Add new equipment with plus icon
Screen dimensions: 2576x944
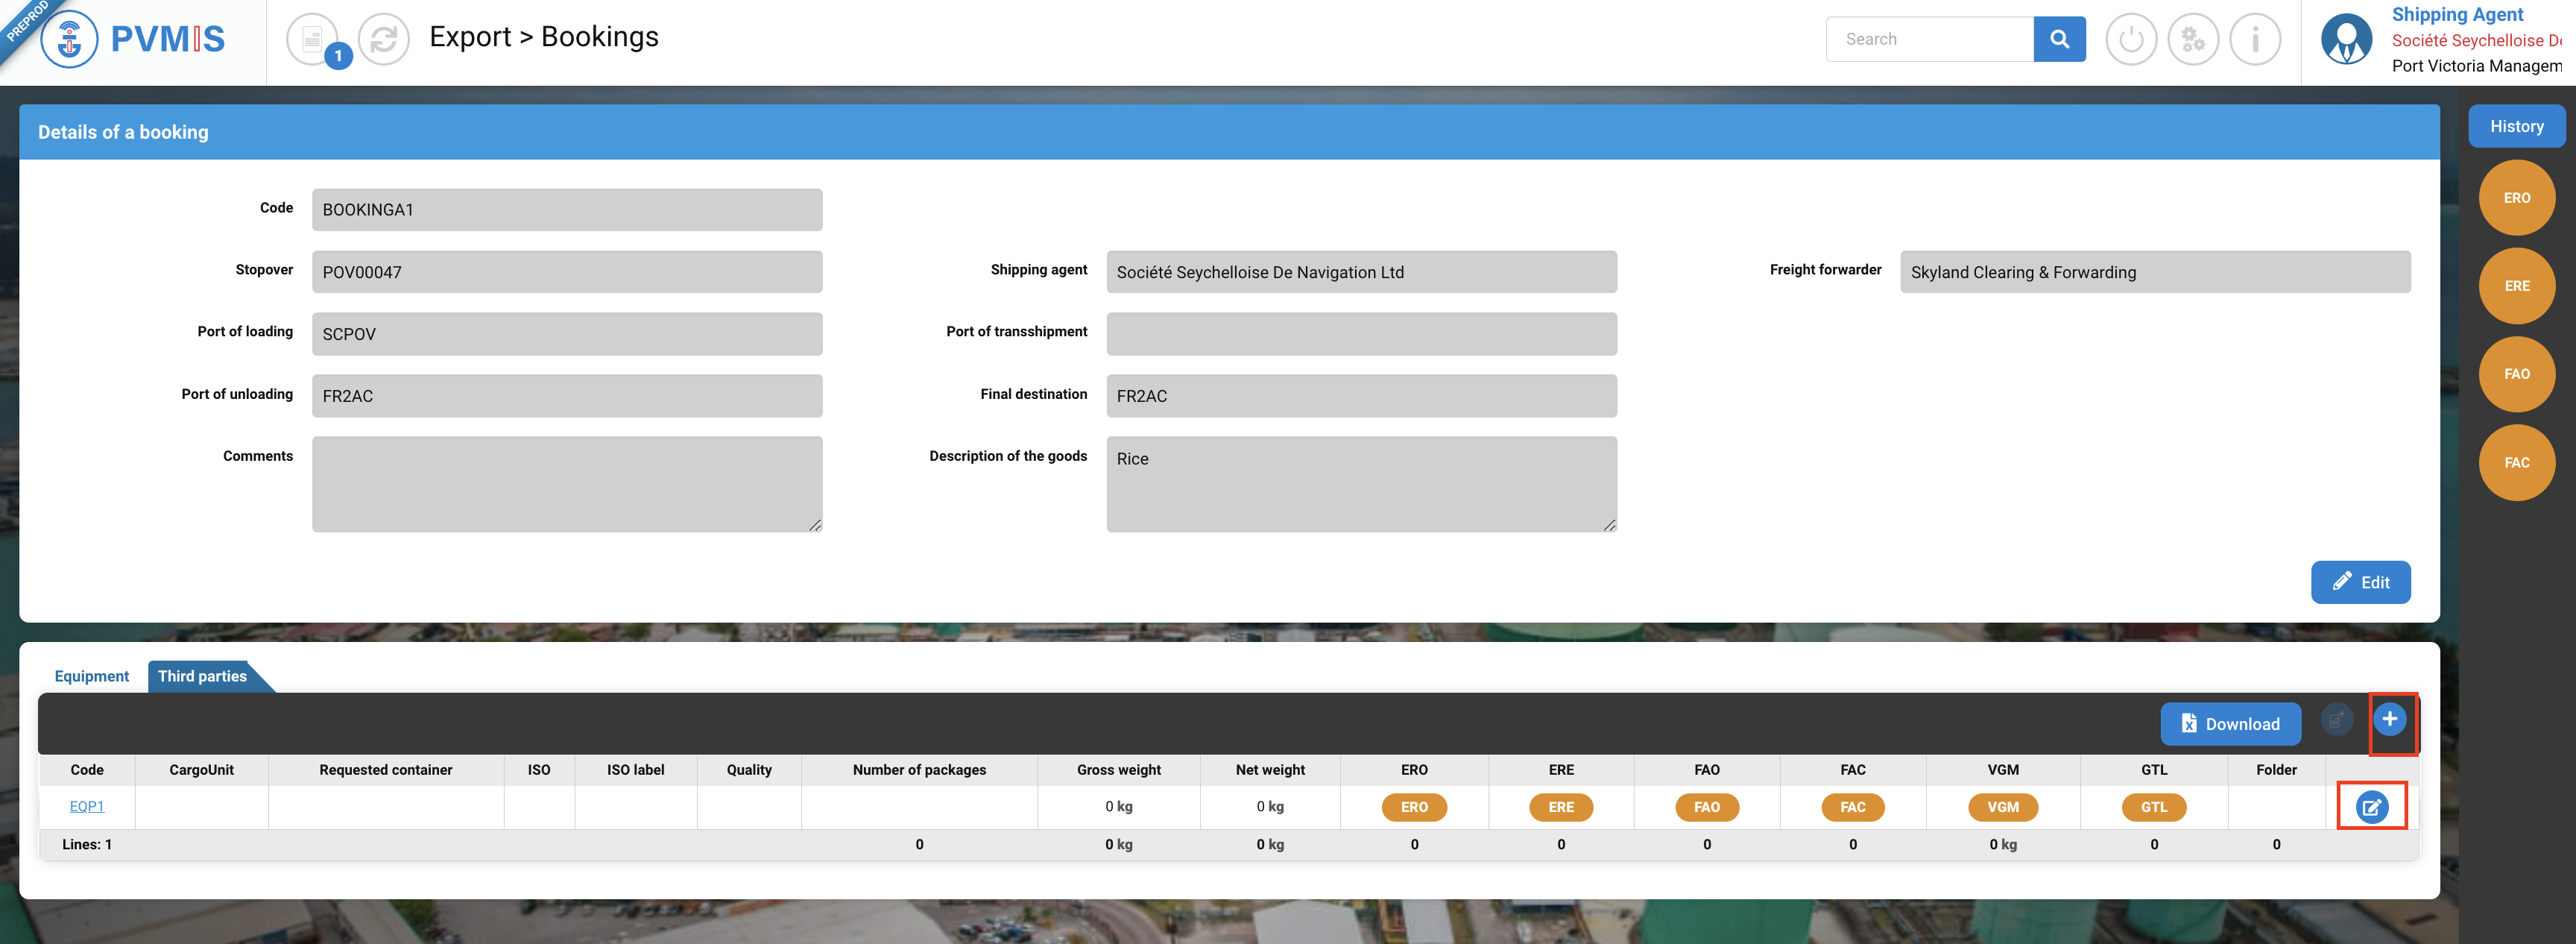2389,719
